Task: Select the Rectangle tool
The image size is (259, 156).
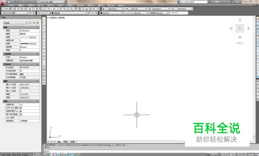Action: [x=44, y=32]
